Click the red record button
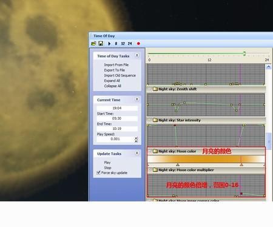The height and width of the screenshot is (227, 273). 138,44
